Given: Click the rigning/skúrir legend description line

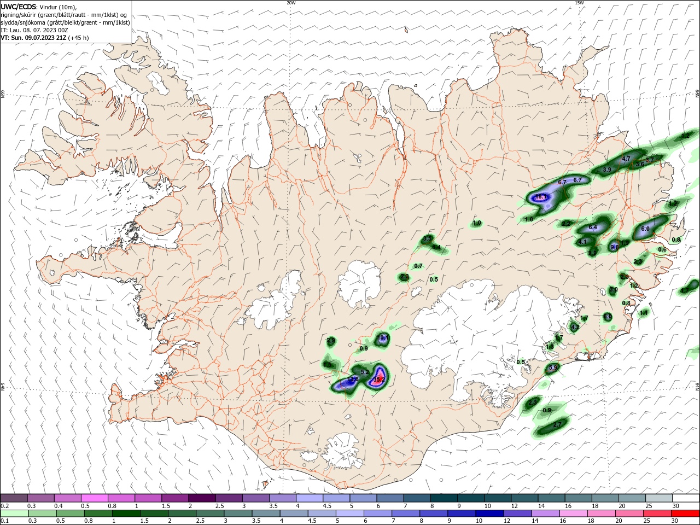Looking at the screenshot, I should tap(64, 15).
